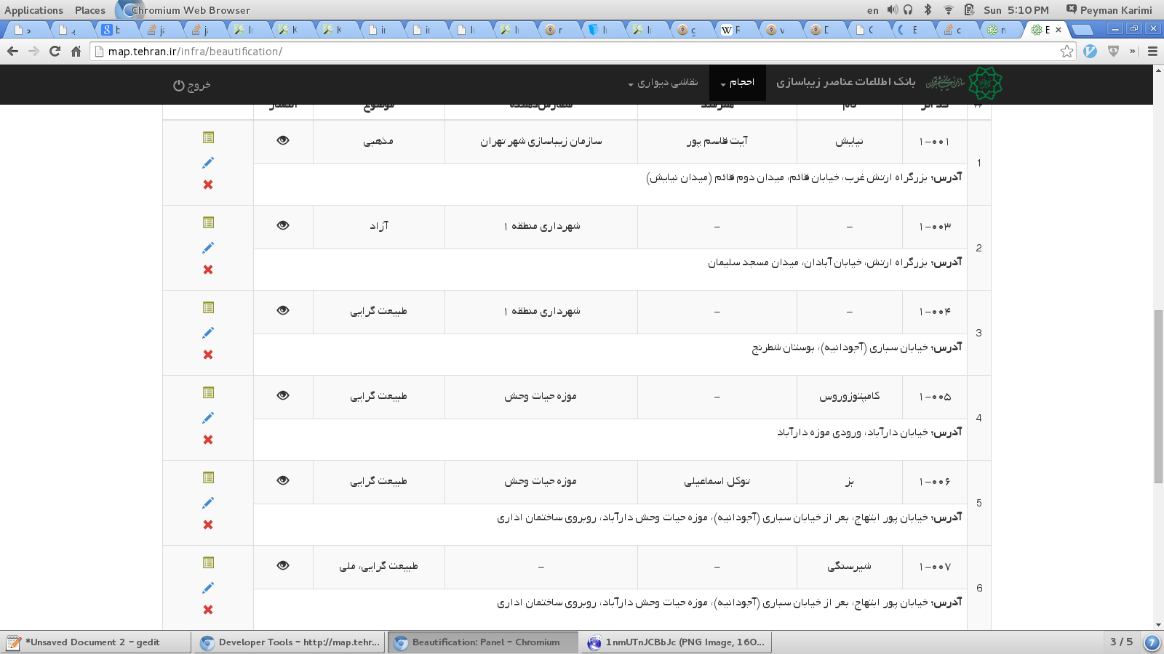The width and height of the screenshot is (1164, 654).
Task: Click workspace switcher 3 / 5
Action: (x=1121, y=642)
